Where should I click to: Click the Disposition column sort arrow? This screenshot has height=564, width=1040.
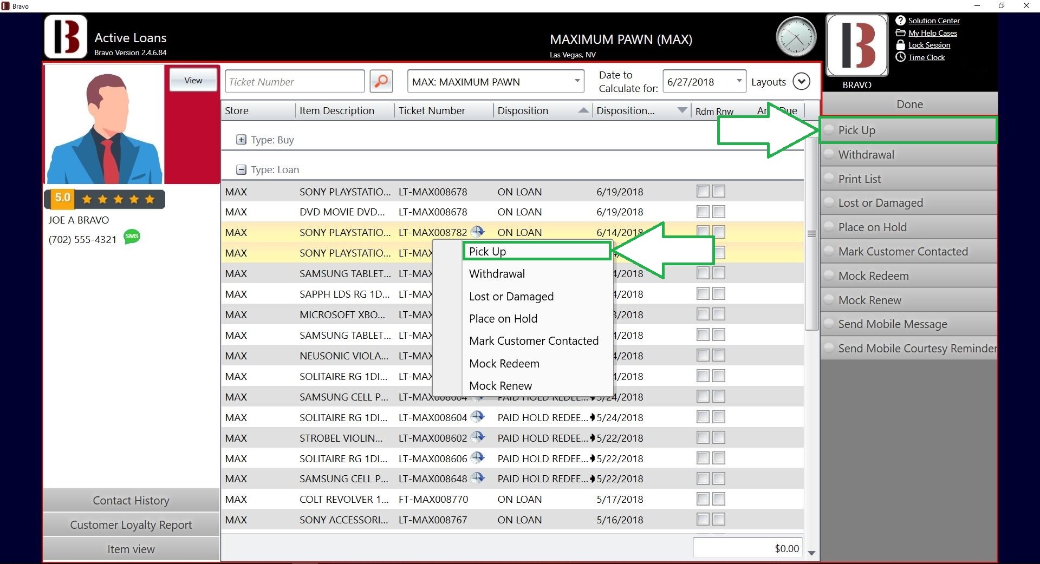(x=583, y=110)
